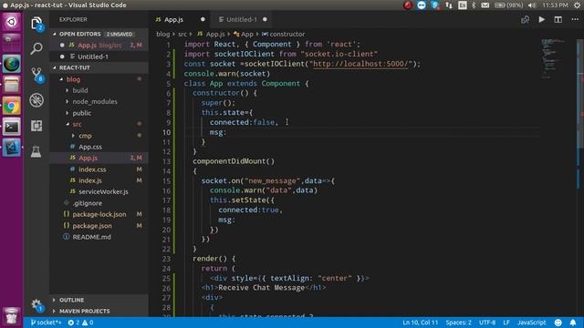Follow the http://localhost:5000/ link in code
584x328 pixels.
coord(360,64)
